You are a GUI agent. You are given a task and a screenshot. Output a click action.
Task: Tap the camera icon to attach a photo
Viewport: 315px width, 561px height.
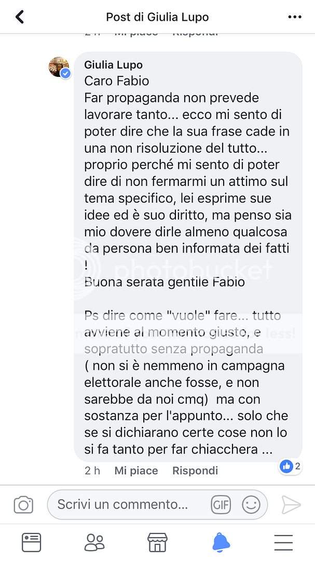point(23,505)
